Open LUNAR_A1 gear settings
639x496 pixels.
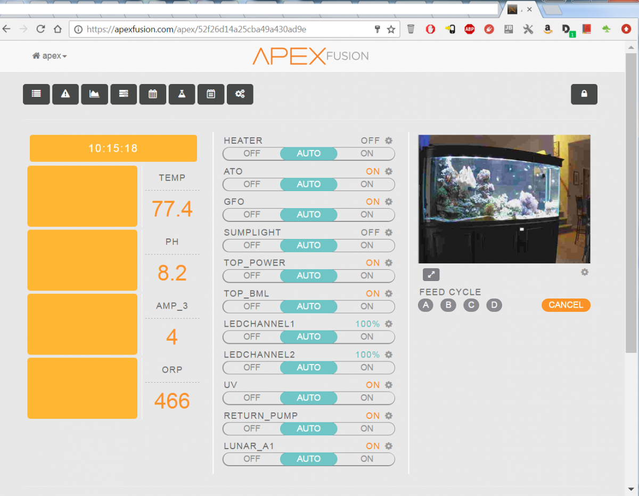389,446
